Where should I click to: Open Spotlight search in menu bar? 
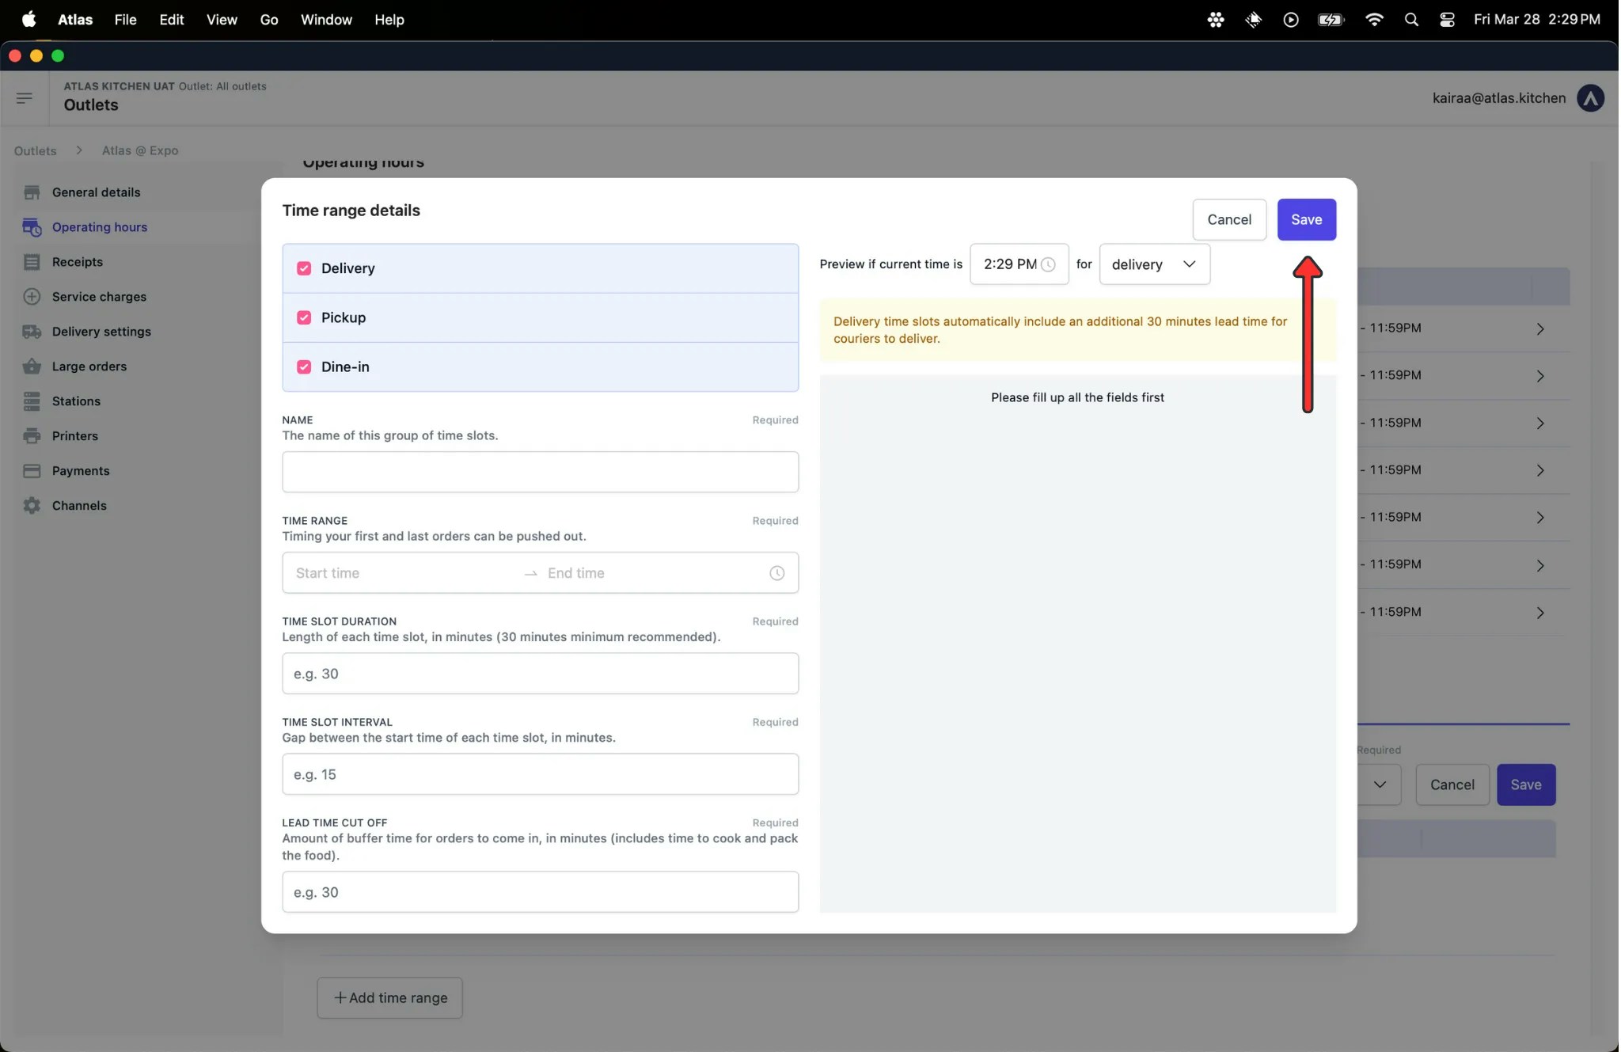1410,20
